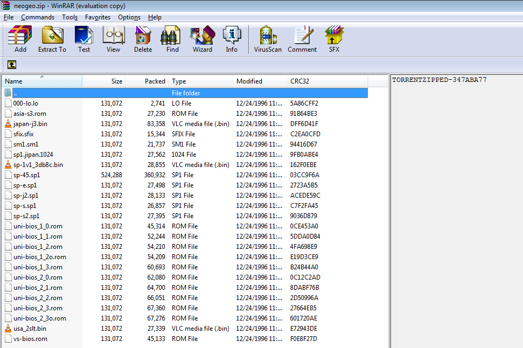Click the VLC icon of usa_2slt.bin
This screenshot has height=348, width=523.
coord(8,328)
